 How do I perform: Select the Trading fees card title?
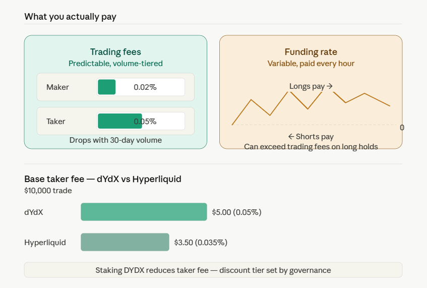click(x=115, y=52)
